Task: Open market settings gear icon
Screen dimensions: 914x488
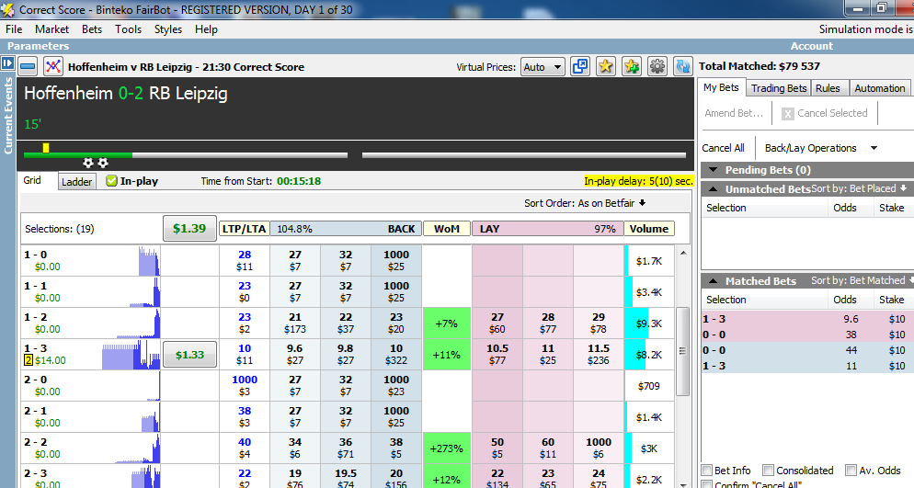Action: (x=657, y=66)
